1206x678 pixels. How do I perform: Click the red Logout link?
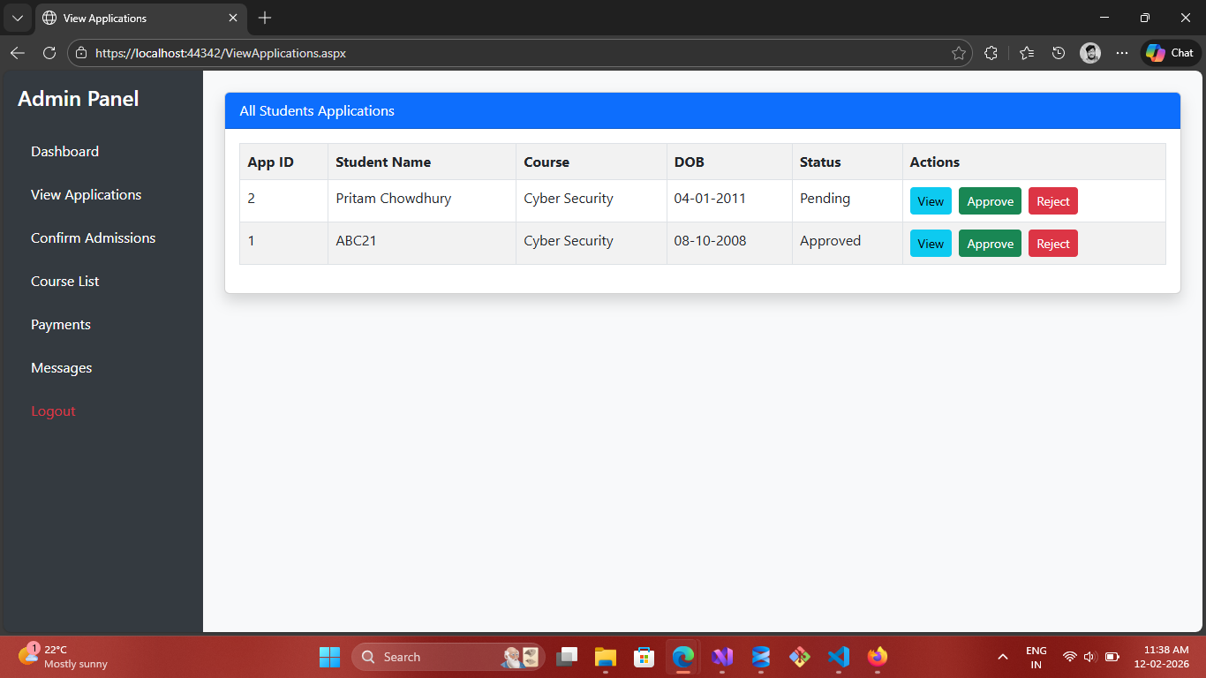pyautogui.click(x=53, y=411)
